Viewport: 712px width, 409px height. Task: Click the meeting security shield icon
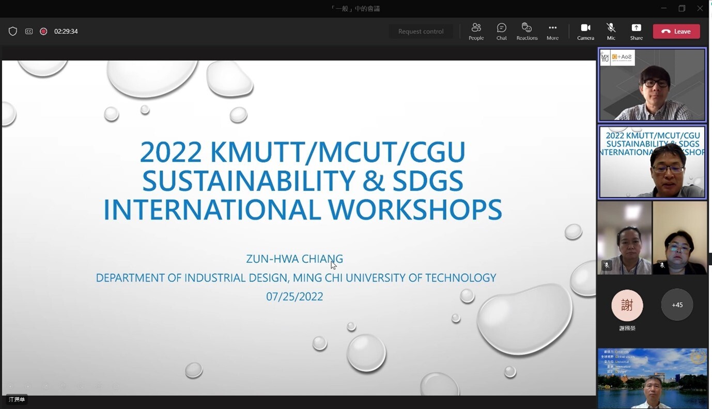click(13, 31)
